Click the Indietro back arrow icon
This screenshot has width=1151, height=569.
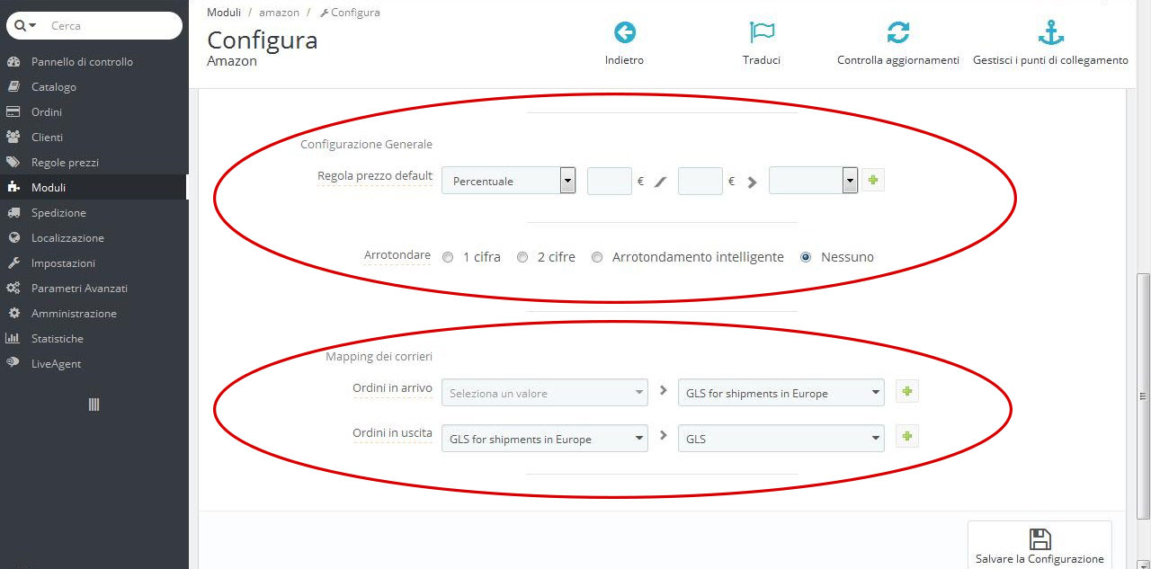tap(625, 33)
